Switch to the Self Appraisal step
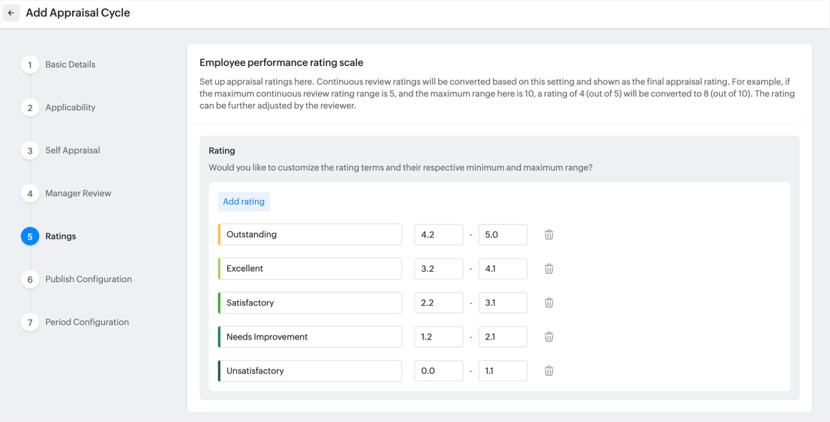830x422 pixels. coord(72,150)
